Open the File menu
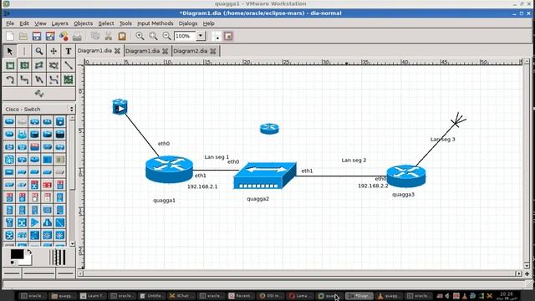The width and height of the screenshot is (535, 301). click(x=10, y=23)
